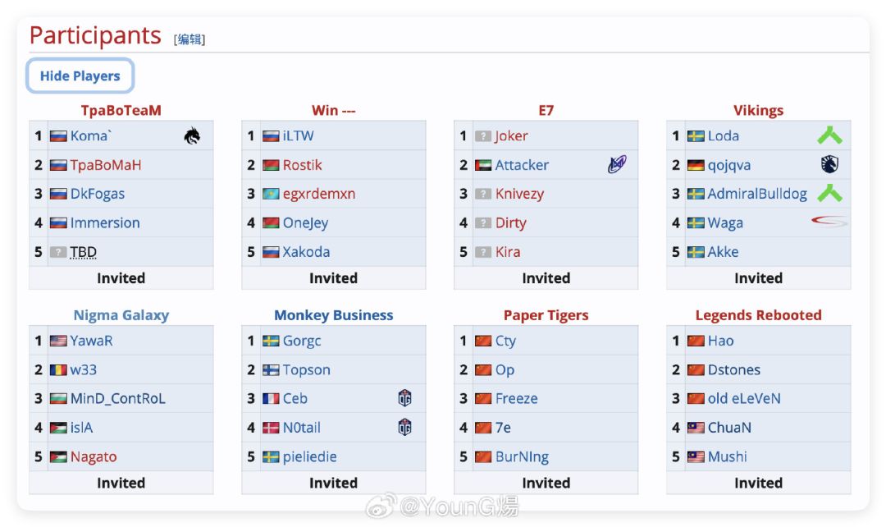
Task: Click Team Spirit logo beside Koma`
Action: pyautogui.click(x=192, y=136)
